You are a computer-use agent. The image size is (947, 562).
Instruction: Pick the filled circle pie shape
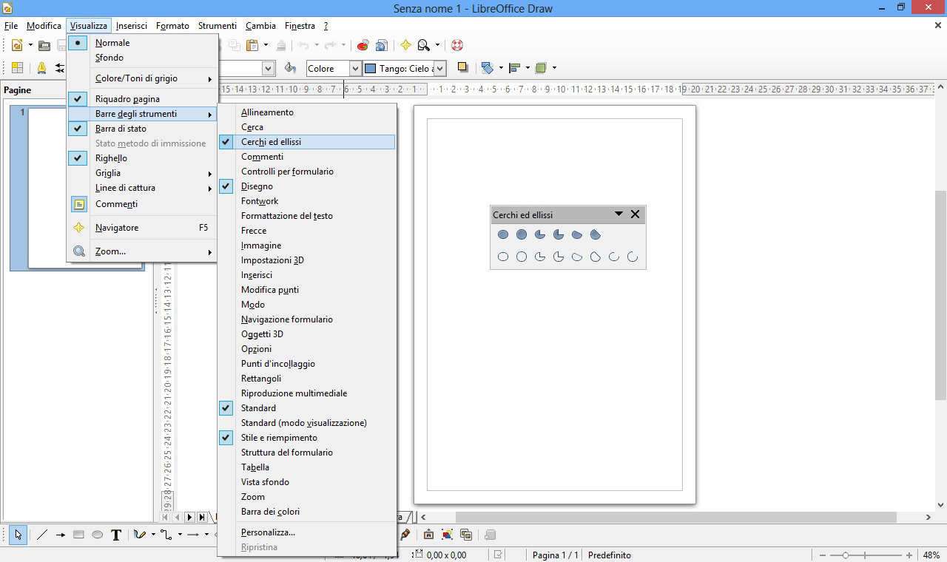click(559, 234)
